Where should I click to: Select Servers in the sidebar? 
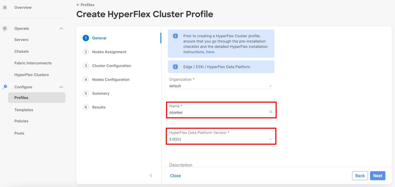tap(21, 40)
